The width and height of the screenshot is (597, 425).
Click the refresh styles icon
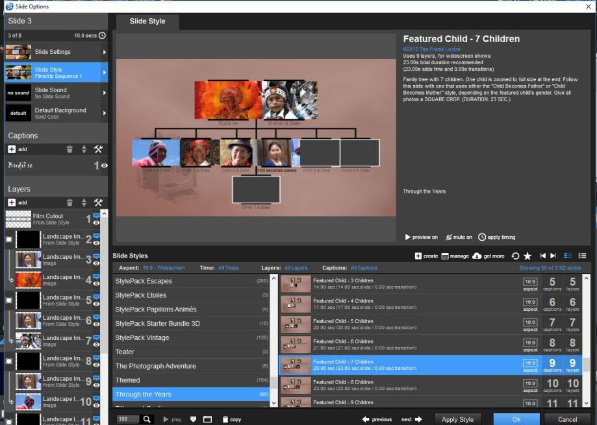pyautogui.click(x=515, y=256)
